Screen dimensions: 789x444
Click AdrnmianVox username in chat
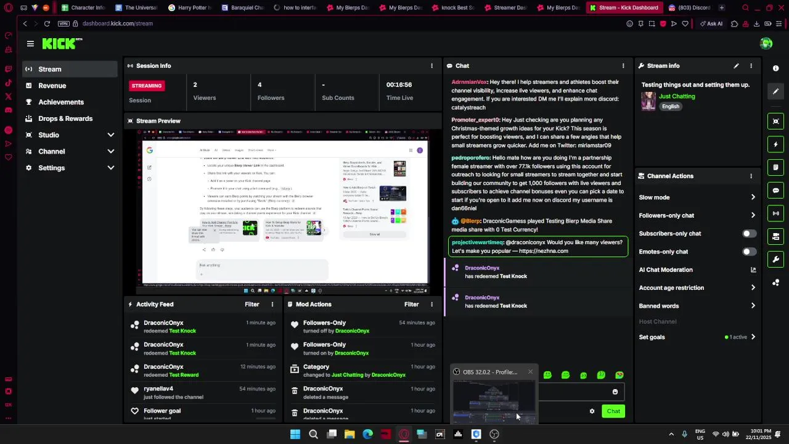click(469, 82)
